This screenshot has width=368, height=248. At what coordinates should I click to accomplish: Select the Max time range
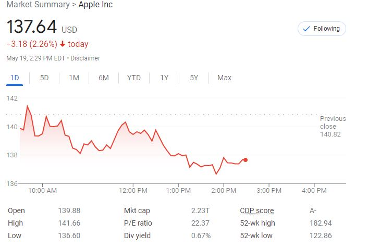coord(224,78)
